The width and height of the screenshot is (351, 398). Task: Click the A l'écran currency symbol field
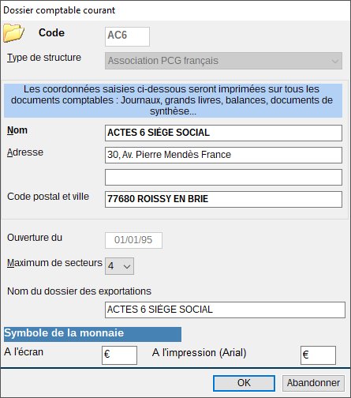pyautogui.click(x=119, y=355)
